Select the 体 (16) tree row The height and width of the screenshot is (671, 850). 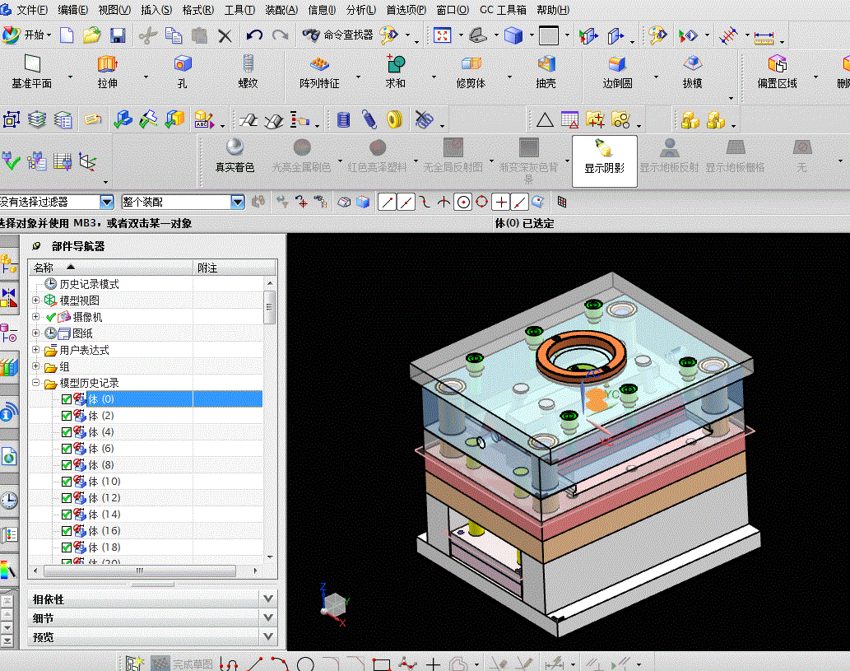pos(146,530)
